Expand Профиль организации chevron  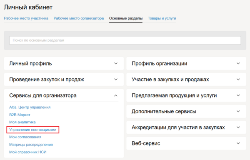238,63
